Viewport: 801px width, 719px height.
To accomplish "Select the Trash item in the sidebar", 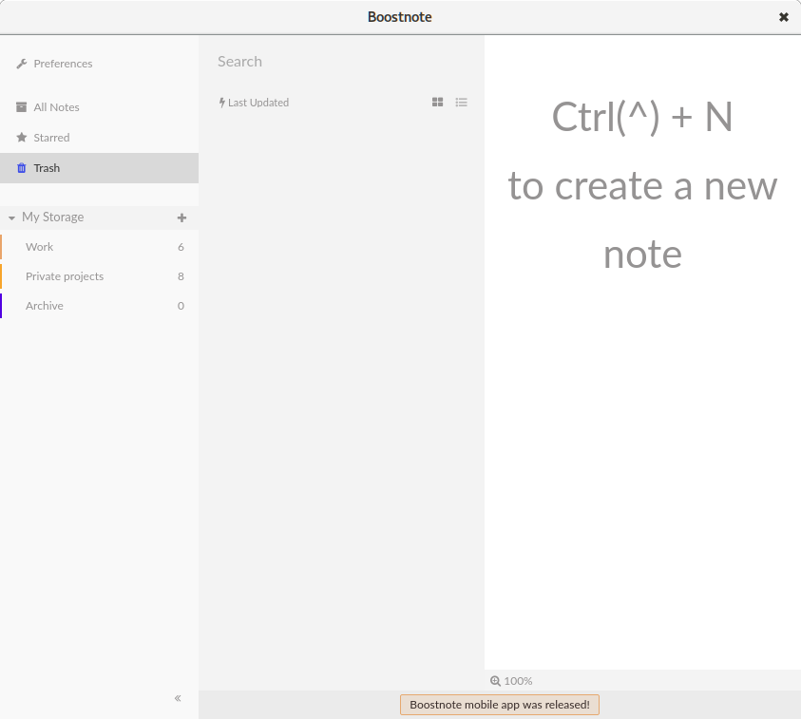I will pos(99,168).
